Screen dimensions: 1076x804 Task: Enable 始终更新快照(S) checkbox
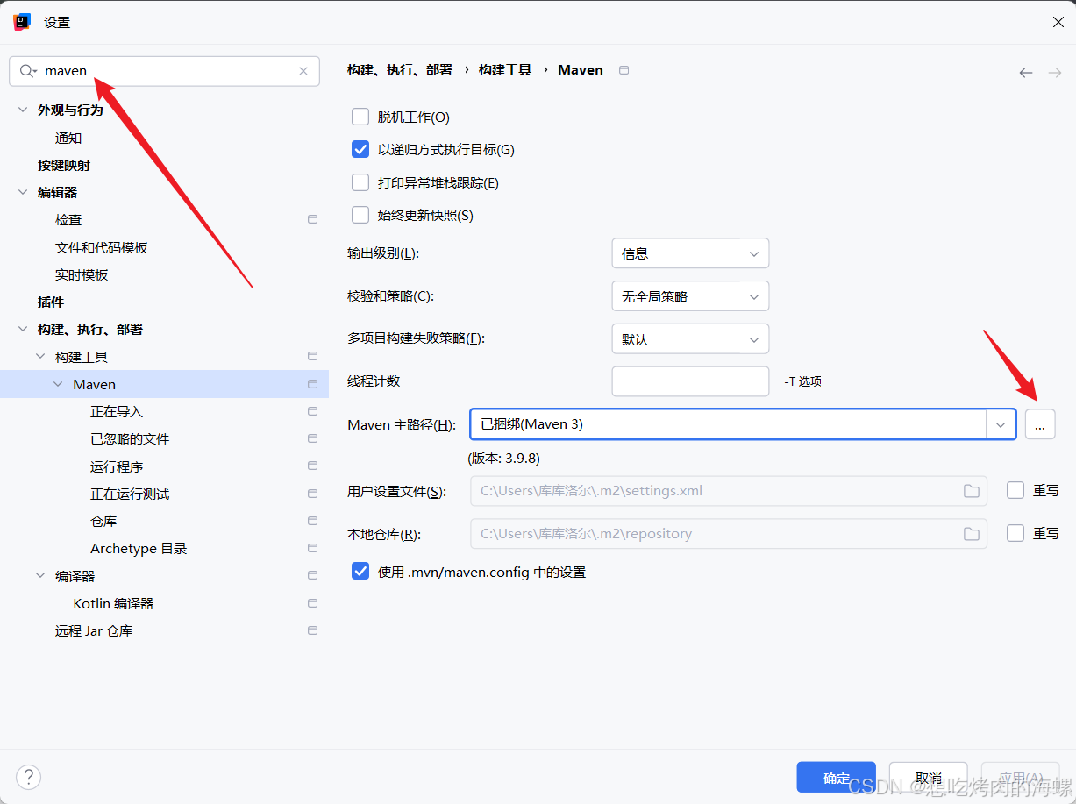pyautogui.click(x=360, y=215)
